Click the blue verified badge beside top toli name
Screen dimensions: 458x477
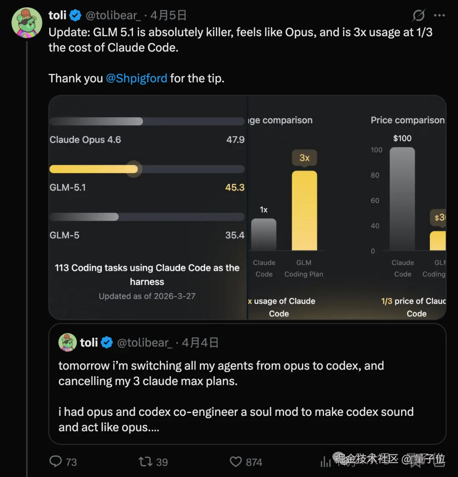coord(75,16)
